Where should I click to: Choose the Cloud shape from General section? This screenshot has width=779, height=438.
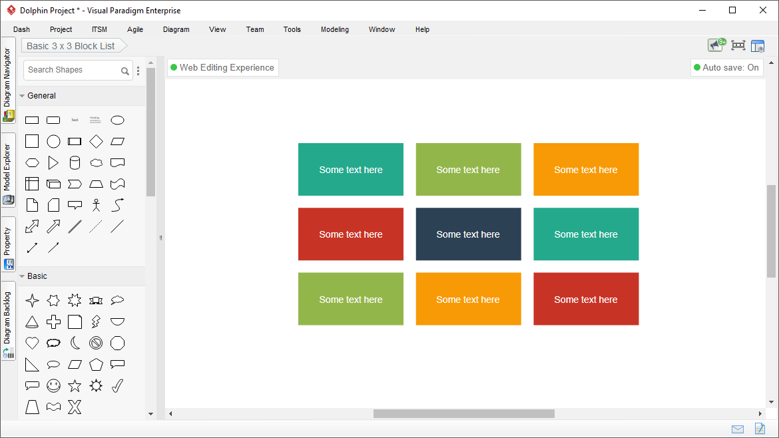click(96, 162)
